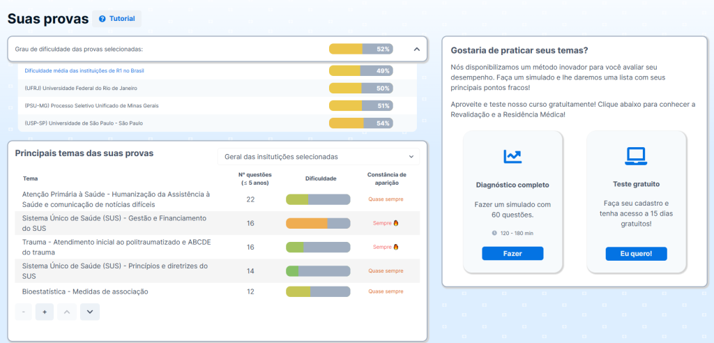The image size is (714, 343).
Task: Click the chart icon above Diagnóstico completo
Action: click(x=512, y=156)
